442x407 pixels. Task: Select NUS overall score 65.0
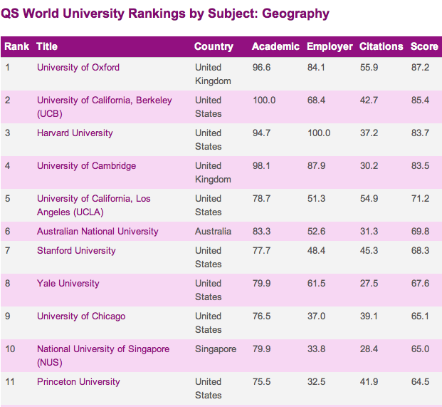point(420,349)
